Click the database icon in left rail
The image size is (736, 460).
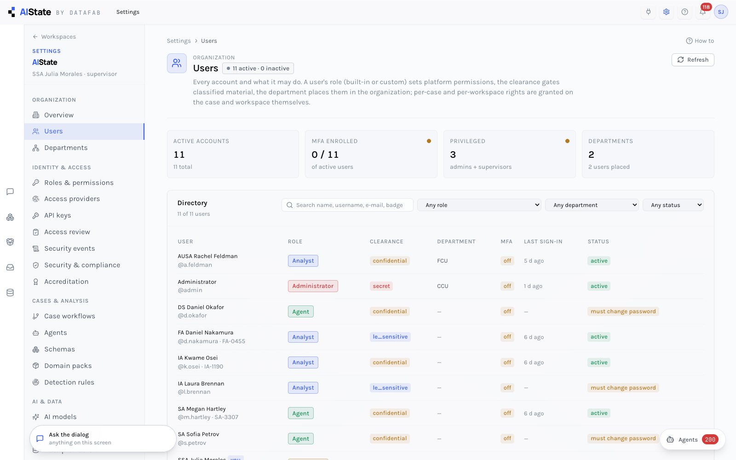[x=10, y=293]
